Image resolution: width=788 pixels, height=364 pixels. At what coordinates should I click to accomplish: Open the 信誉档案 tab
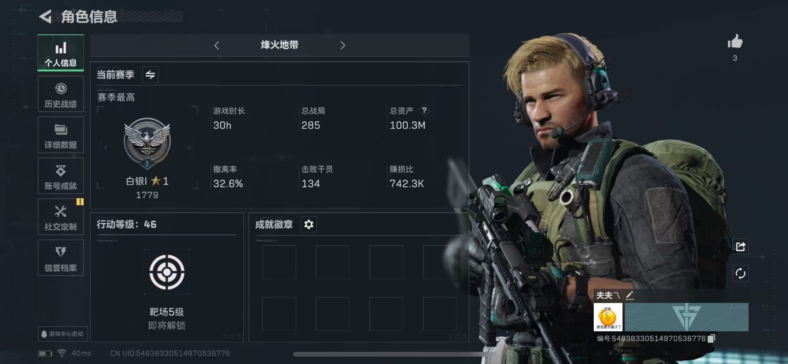61,258
